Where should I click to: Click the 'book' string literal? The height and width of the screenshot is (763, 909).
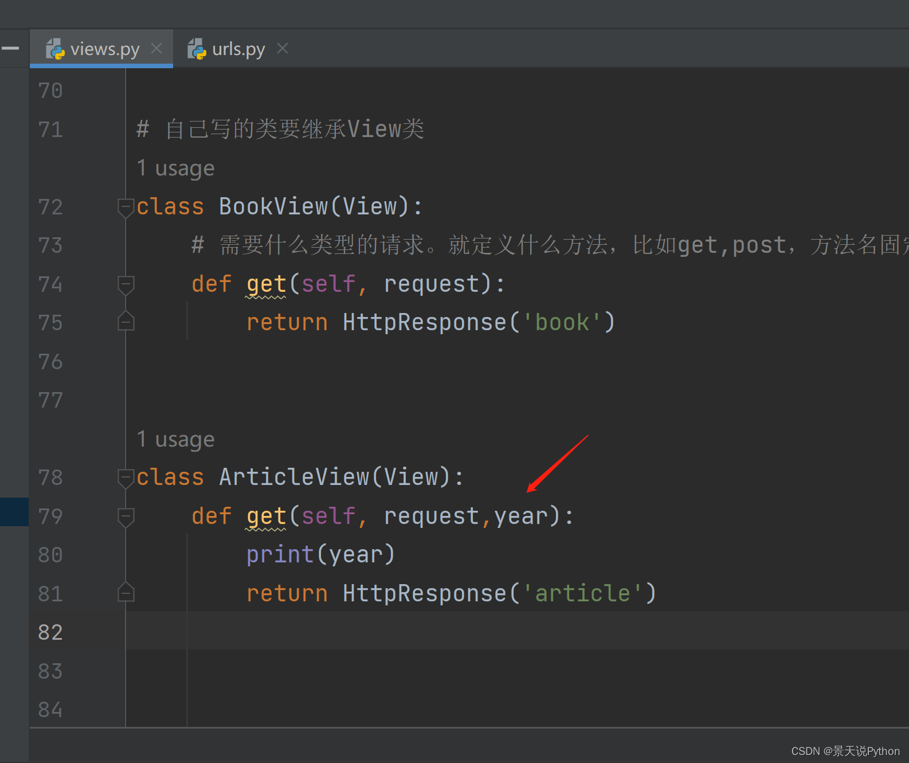(562, 322)
